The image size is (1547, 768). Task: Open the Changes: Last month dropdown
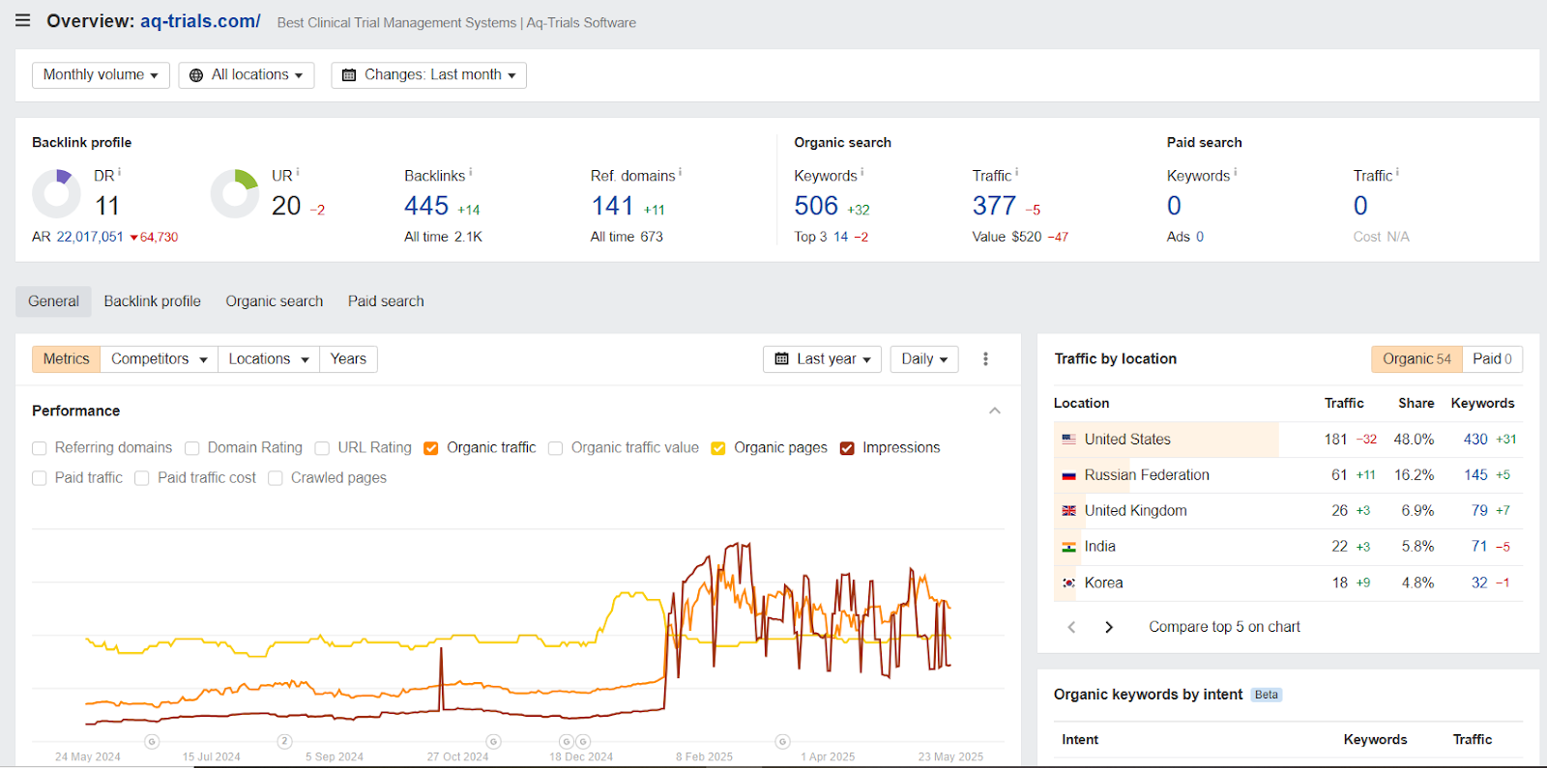[429, 75]
